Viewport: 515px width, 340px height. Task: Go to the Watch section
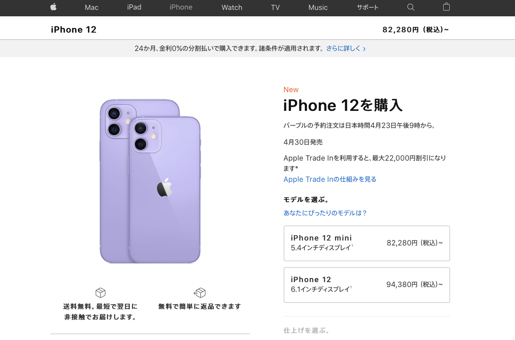click(x=232, y=7)
